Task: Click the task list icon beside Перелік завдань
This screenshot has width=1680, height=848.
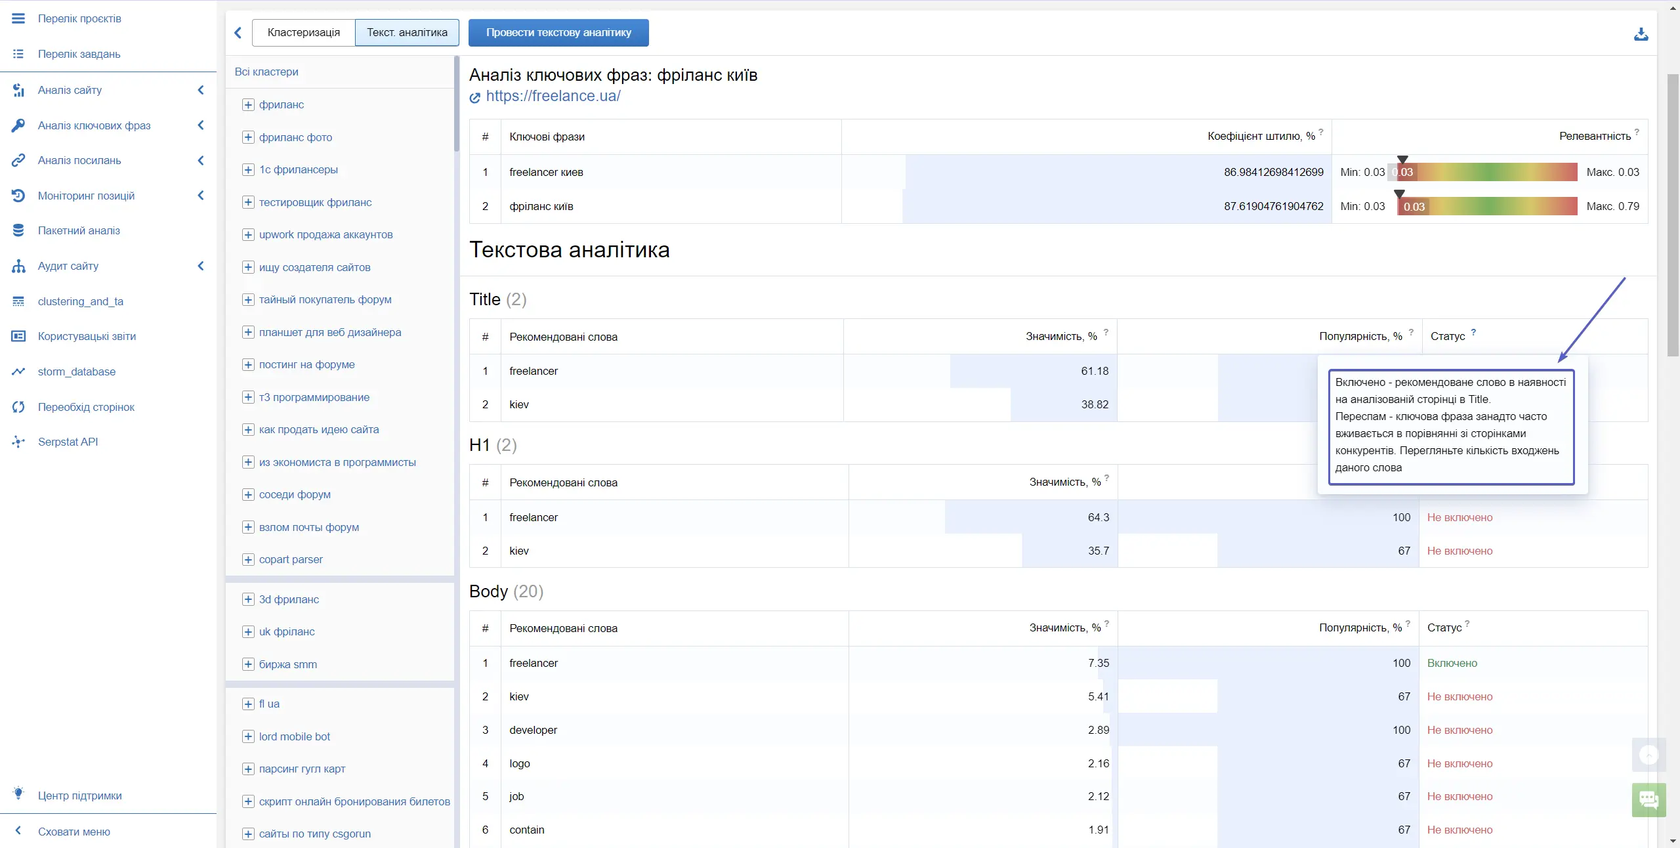Action: click(18, 54)
